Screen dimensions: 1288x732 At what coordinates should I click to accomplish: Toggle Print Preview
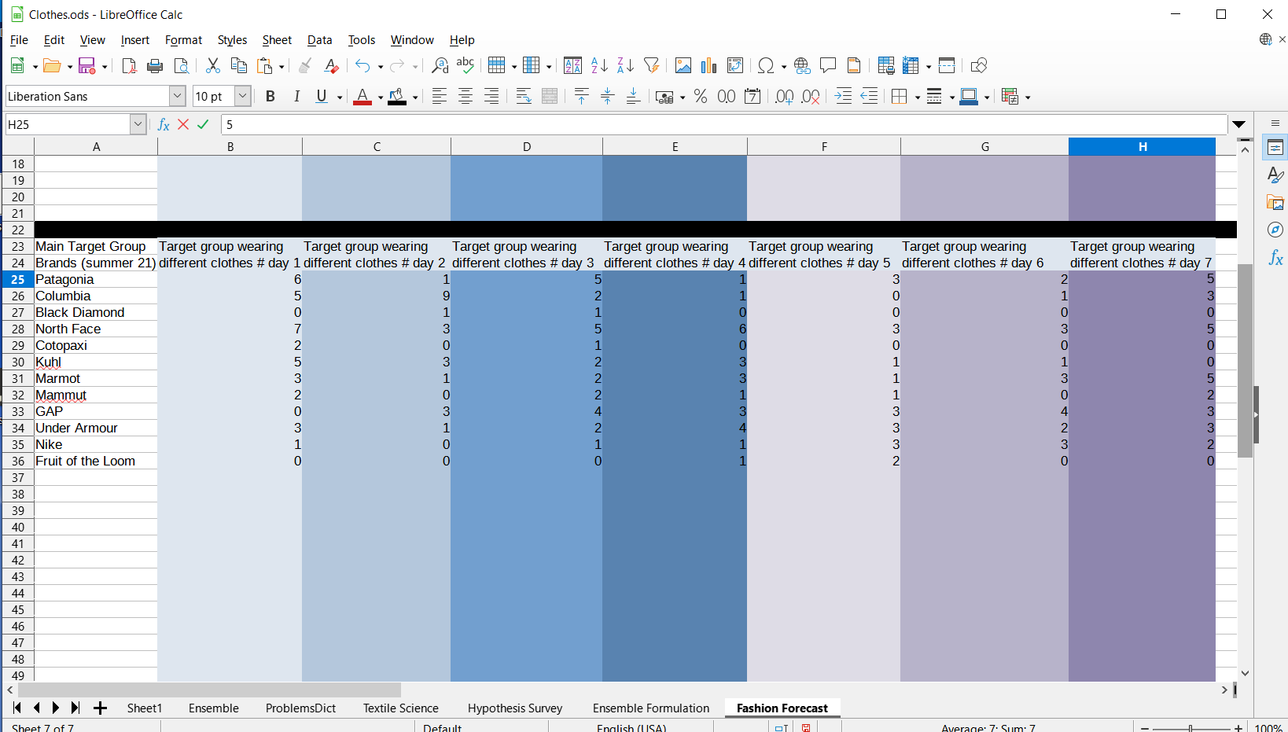click(181, 65)
